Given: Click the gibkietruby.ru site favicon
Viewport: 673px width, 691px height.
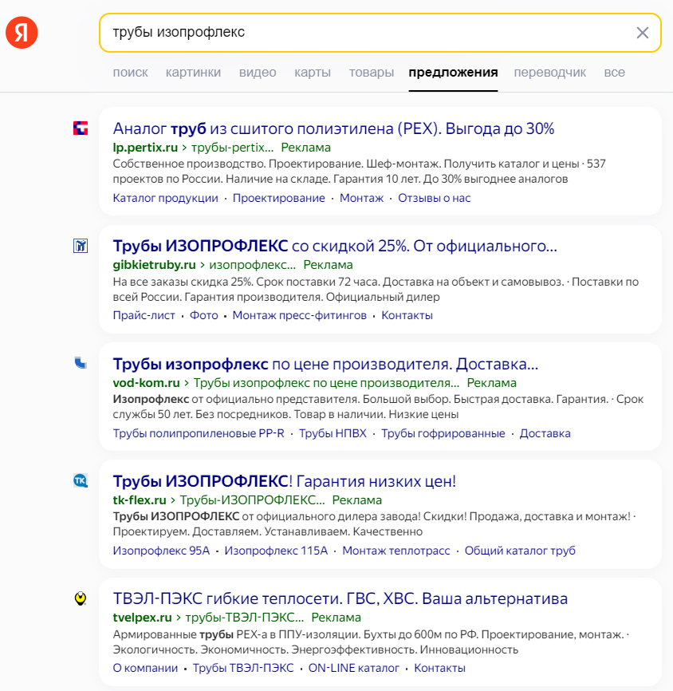Looking at the screenshot, I should (x=81, y=245).
